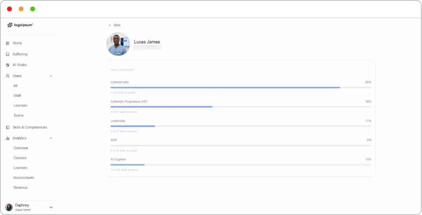Viewport: 422px width, 215px height.
Task: Click the Home grid icon
Action: 7,43
